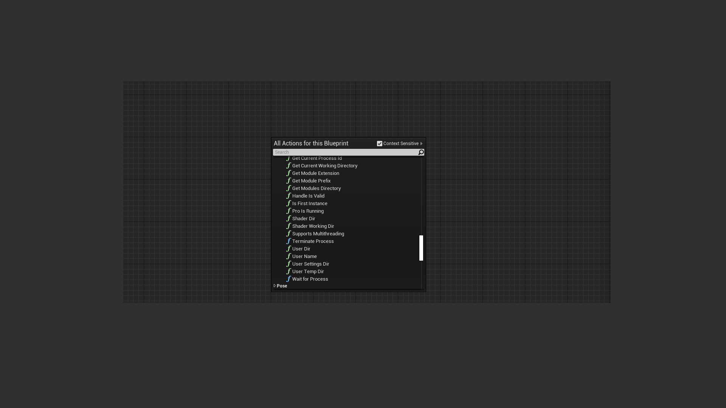The width and height of the screenshot is (726, 408).
Task: Click the function icon next to Get Module Prefix
Action: pyautogui.click(x=289, y=181)
